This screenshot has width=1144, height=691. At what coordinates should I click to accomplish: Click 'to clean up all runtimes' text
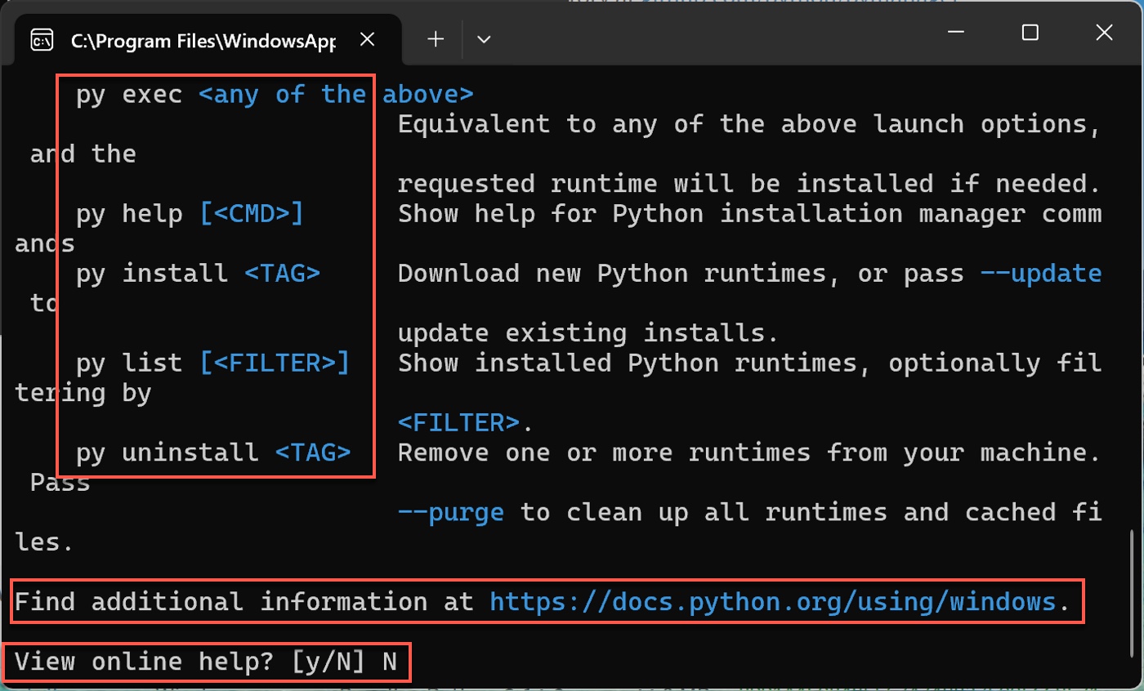click(x=704, y=512)
